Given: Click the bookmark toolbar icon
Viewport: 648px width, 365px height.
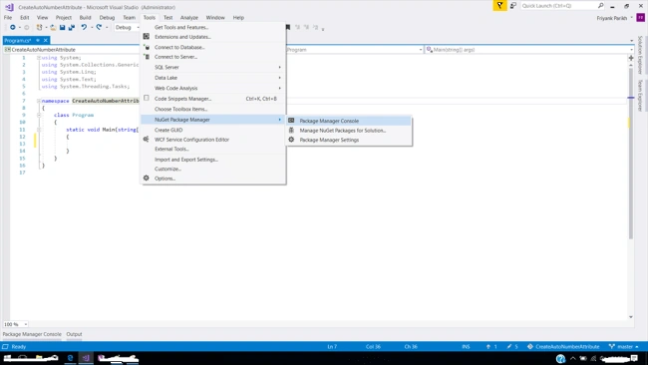Looking at the screenshot, I should coord(288,27).
